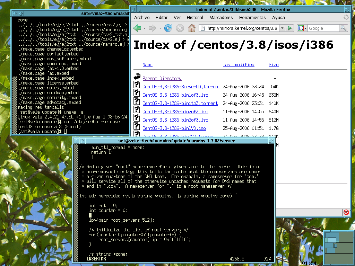Click the scrollbar of the vim terminal window
355x266 pixels.
(x=76, y=203)
